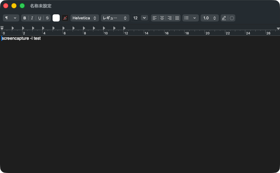Click the window title 名称未設定

point(41,6)
